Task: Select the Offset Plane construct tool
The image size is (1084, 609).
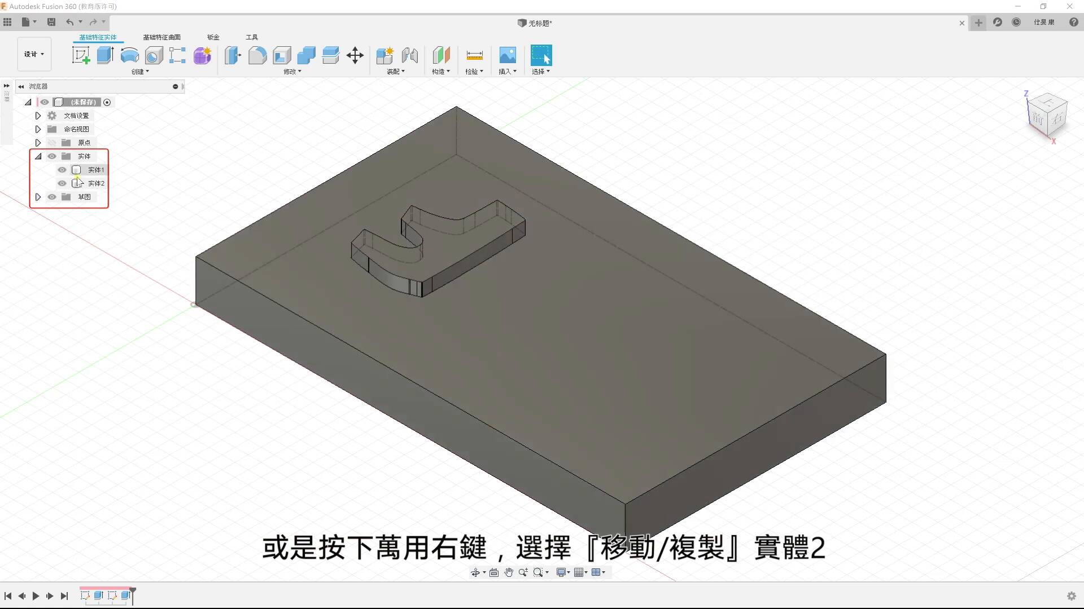Action: pos(441,55)
